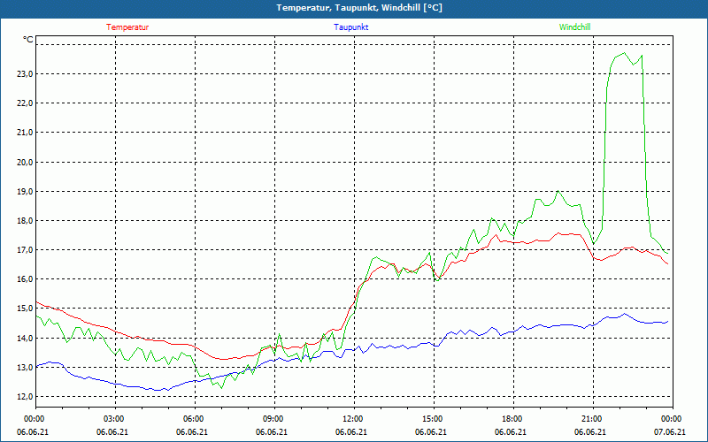Click the 15:00 time axis label
This screenshot has height=442, width=708.
point(431,419)
